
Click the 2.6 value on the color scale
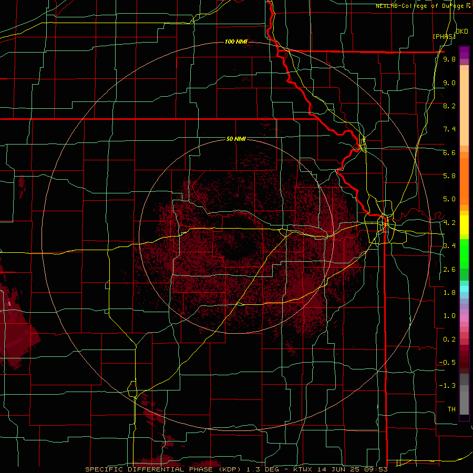coord(449,270)
